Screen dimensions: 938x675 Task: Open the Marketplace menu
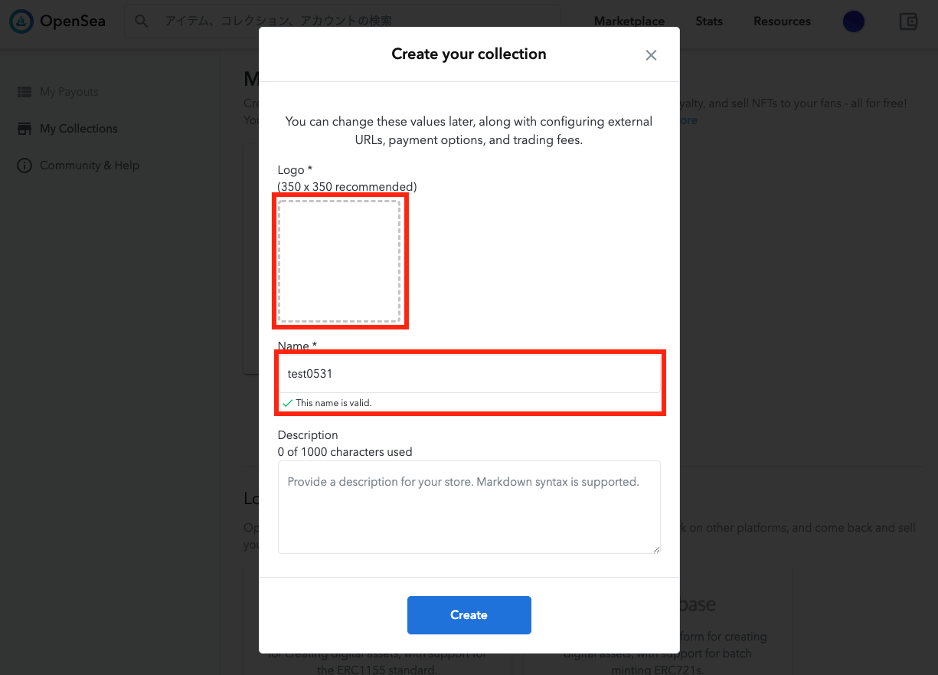629,21
